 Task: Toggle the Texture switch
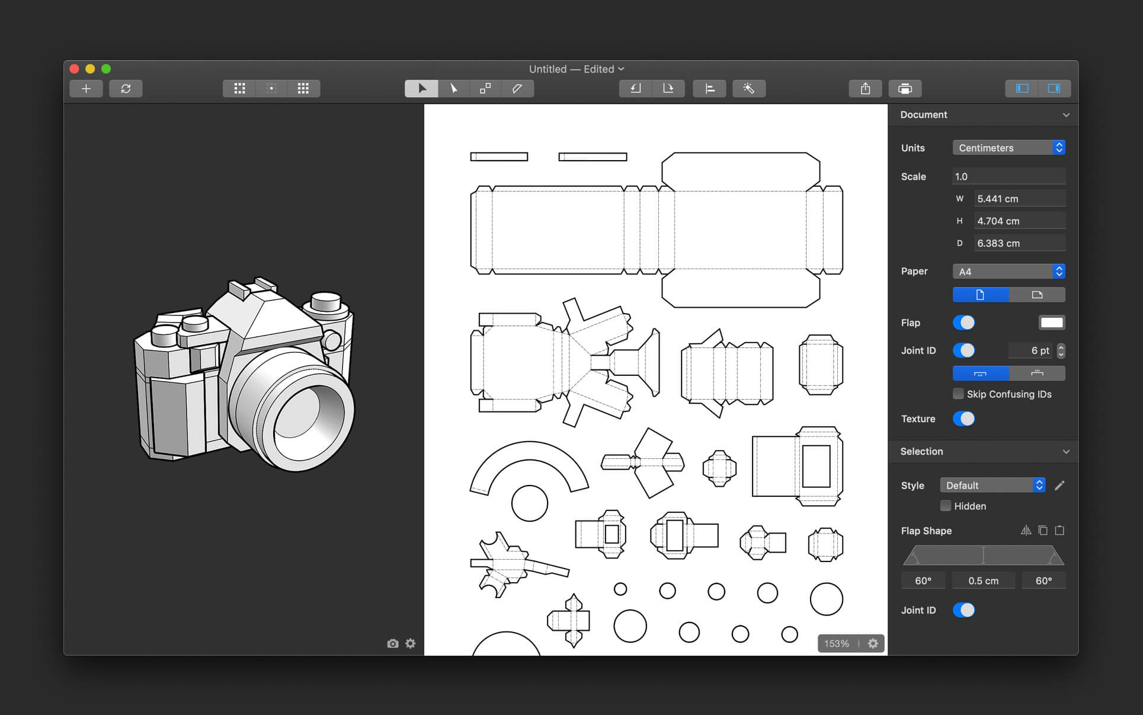point(963,419)
